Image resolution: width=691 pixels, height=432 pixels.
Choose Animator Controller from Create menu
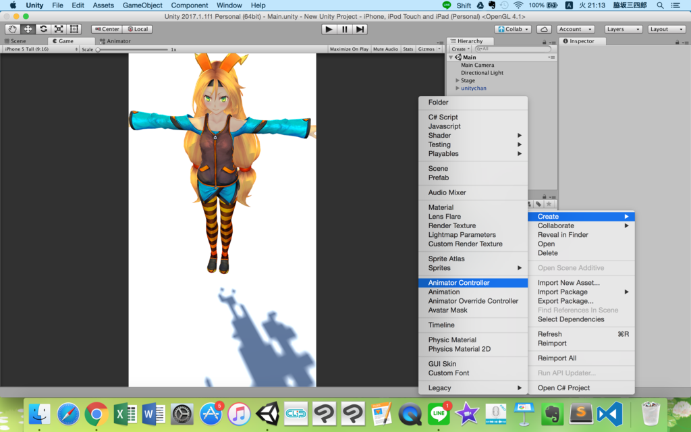[473, 283]
